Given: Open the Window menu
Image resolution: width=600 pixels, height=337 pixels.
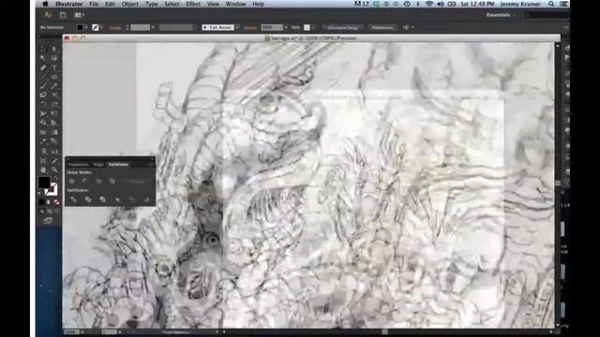Looking at the screenshot, I should coord(235,4).
